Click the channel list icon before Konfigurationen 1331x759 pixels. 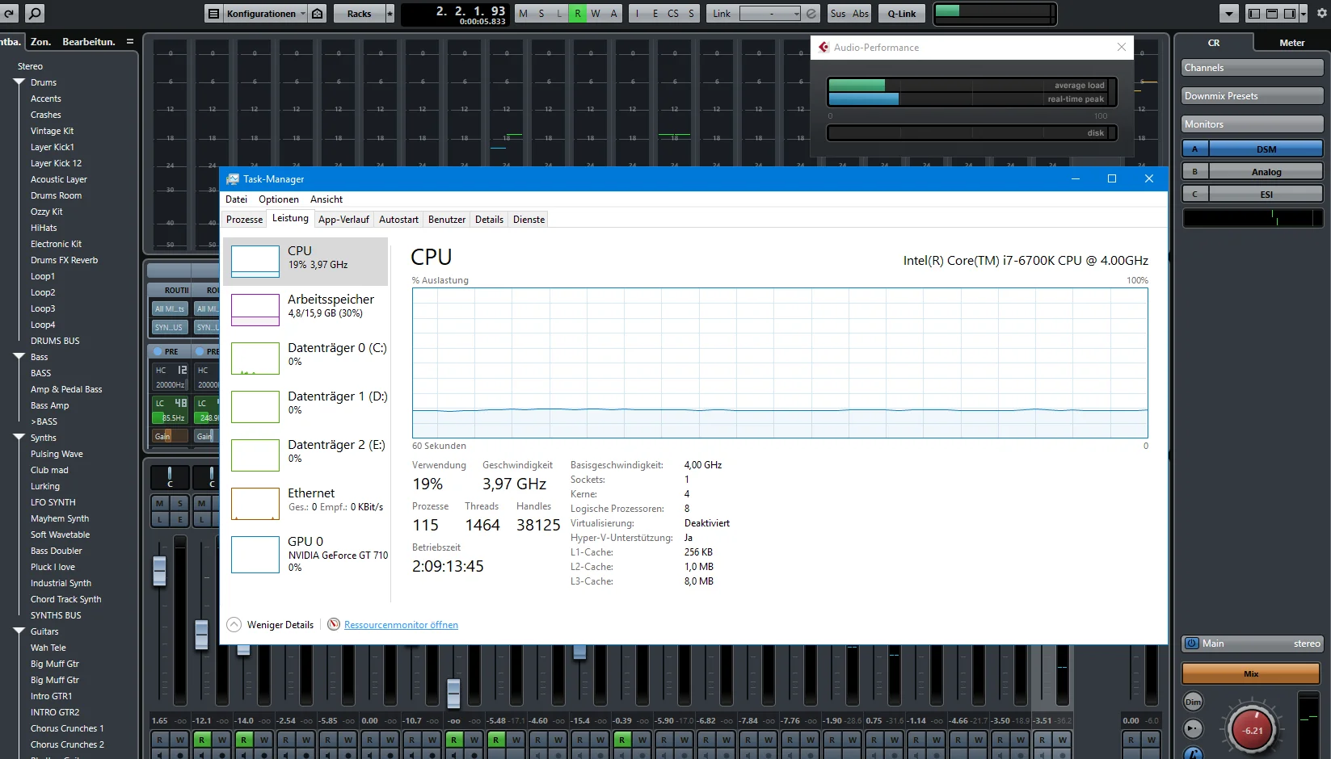(x=213, y=14)
